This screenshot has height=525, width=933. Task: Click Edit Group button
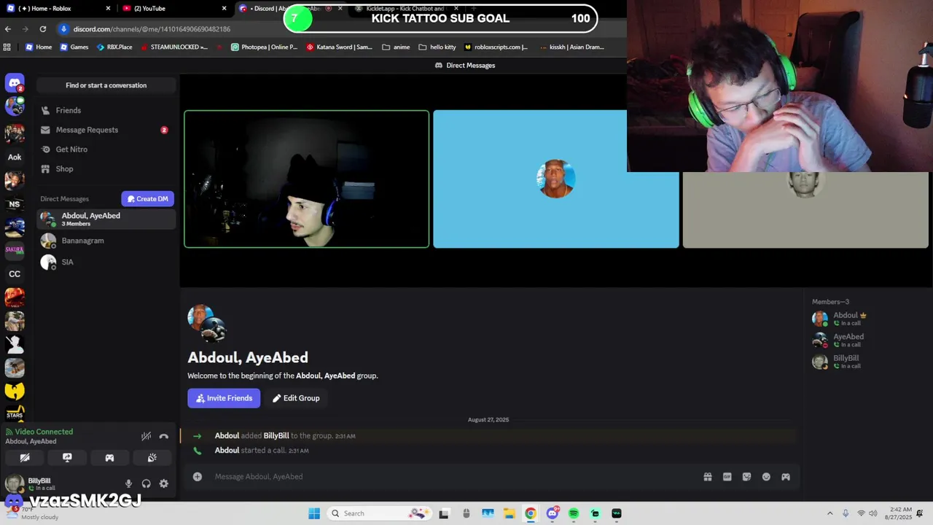[x=296, y=398]
